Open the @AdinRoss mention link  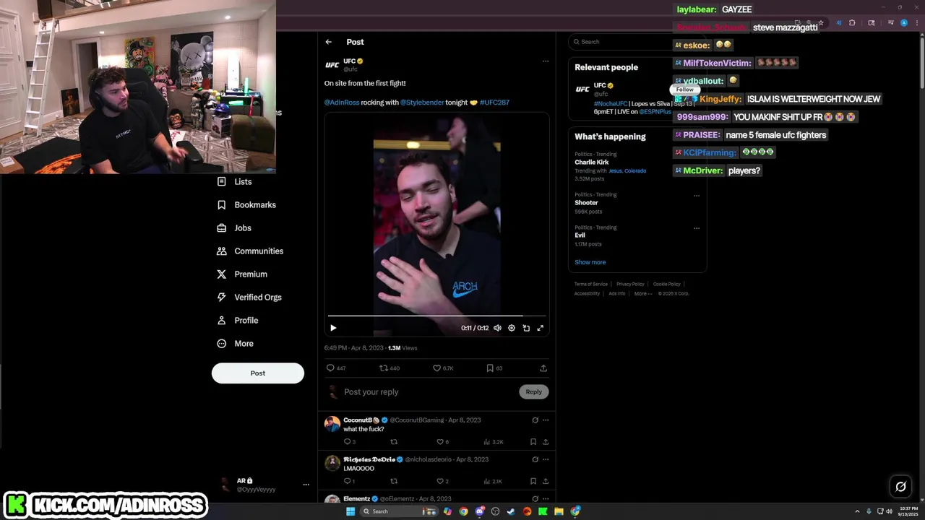(342, 103)
